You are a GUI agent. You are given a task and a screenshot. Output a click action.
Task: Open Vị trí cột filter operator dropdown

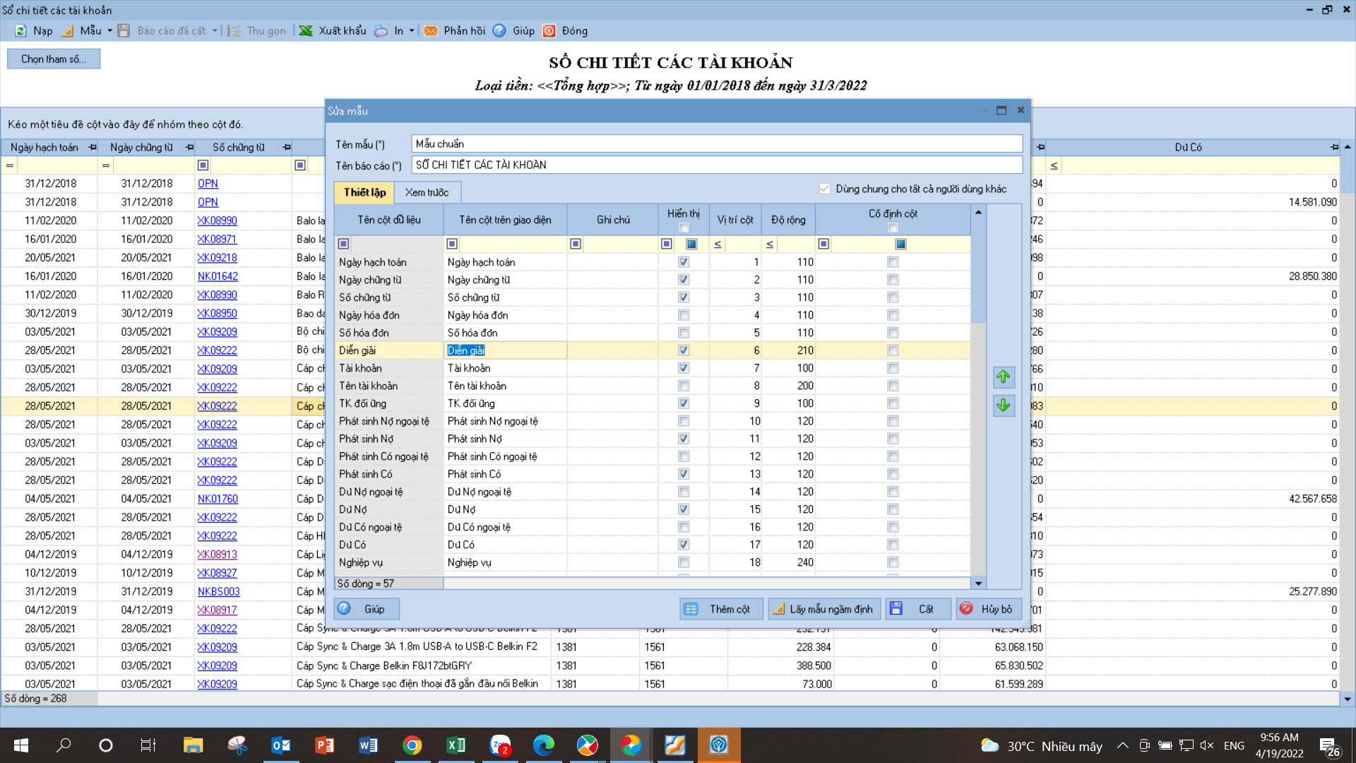718,244
